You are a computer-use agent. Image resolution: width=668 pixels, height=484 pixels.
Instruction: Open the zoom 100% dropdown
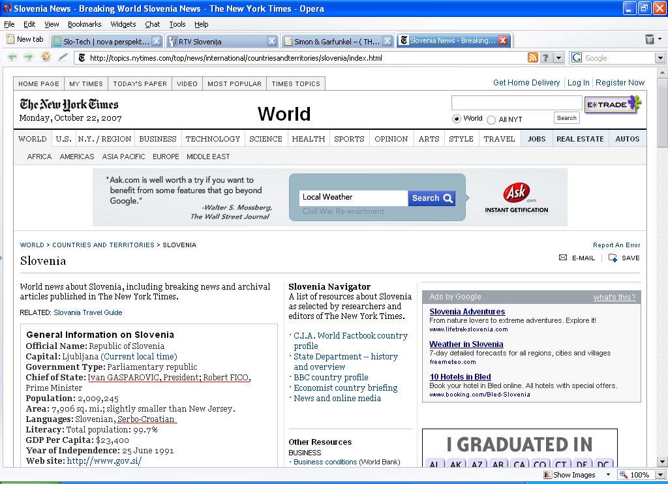click(x=660, y=475)
